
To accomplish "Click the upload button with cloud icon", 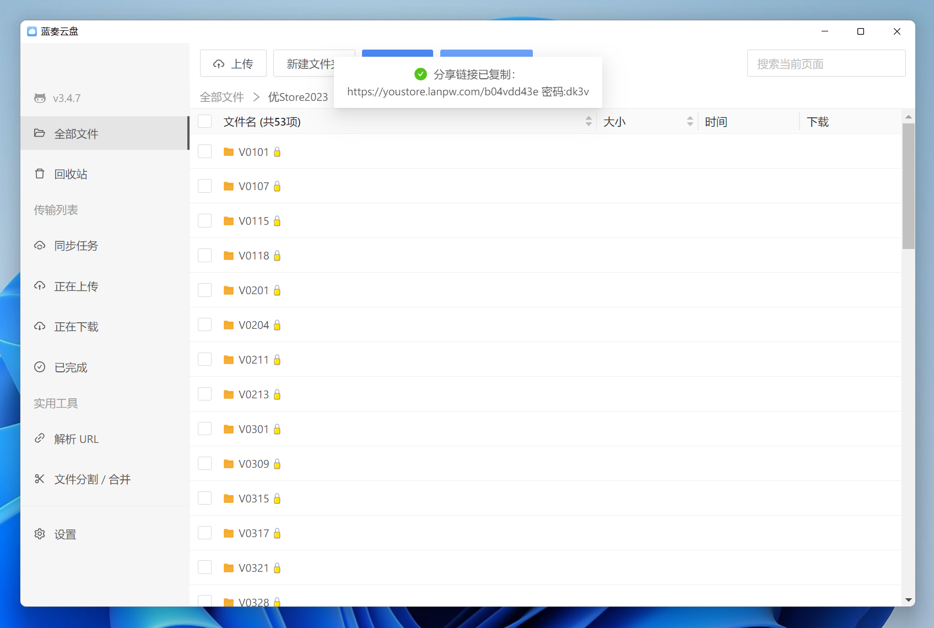I will click(x=233, y=63).
